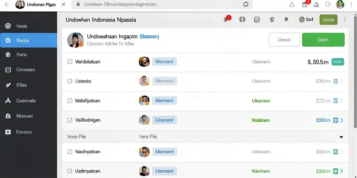The width and height of the screenshot is (357, 178).
Task: Click the grey user icon in header
Action: point(242,19)
